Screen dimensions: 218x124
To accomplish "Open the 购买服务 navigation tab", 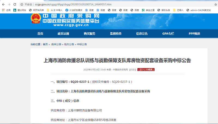I will coord(90,33).
